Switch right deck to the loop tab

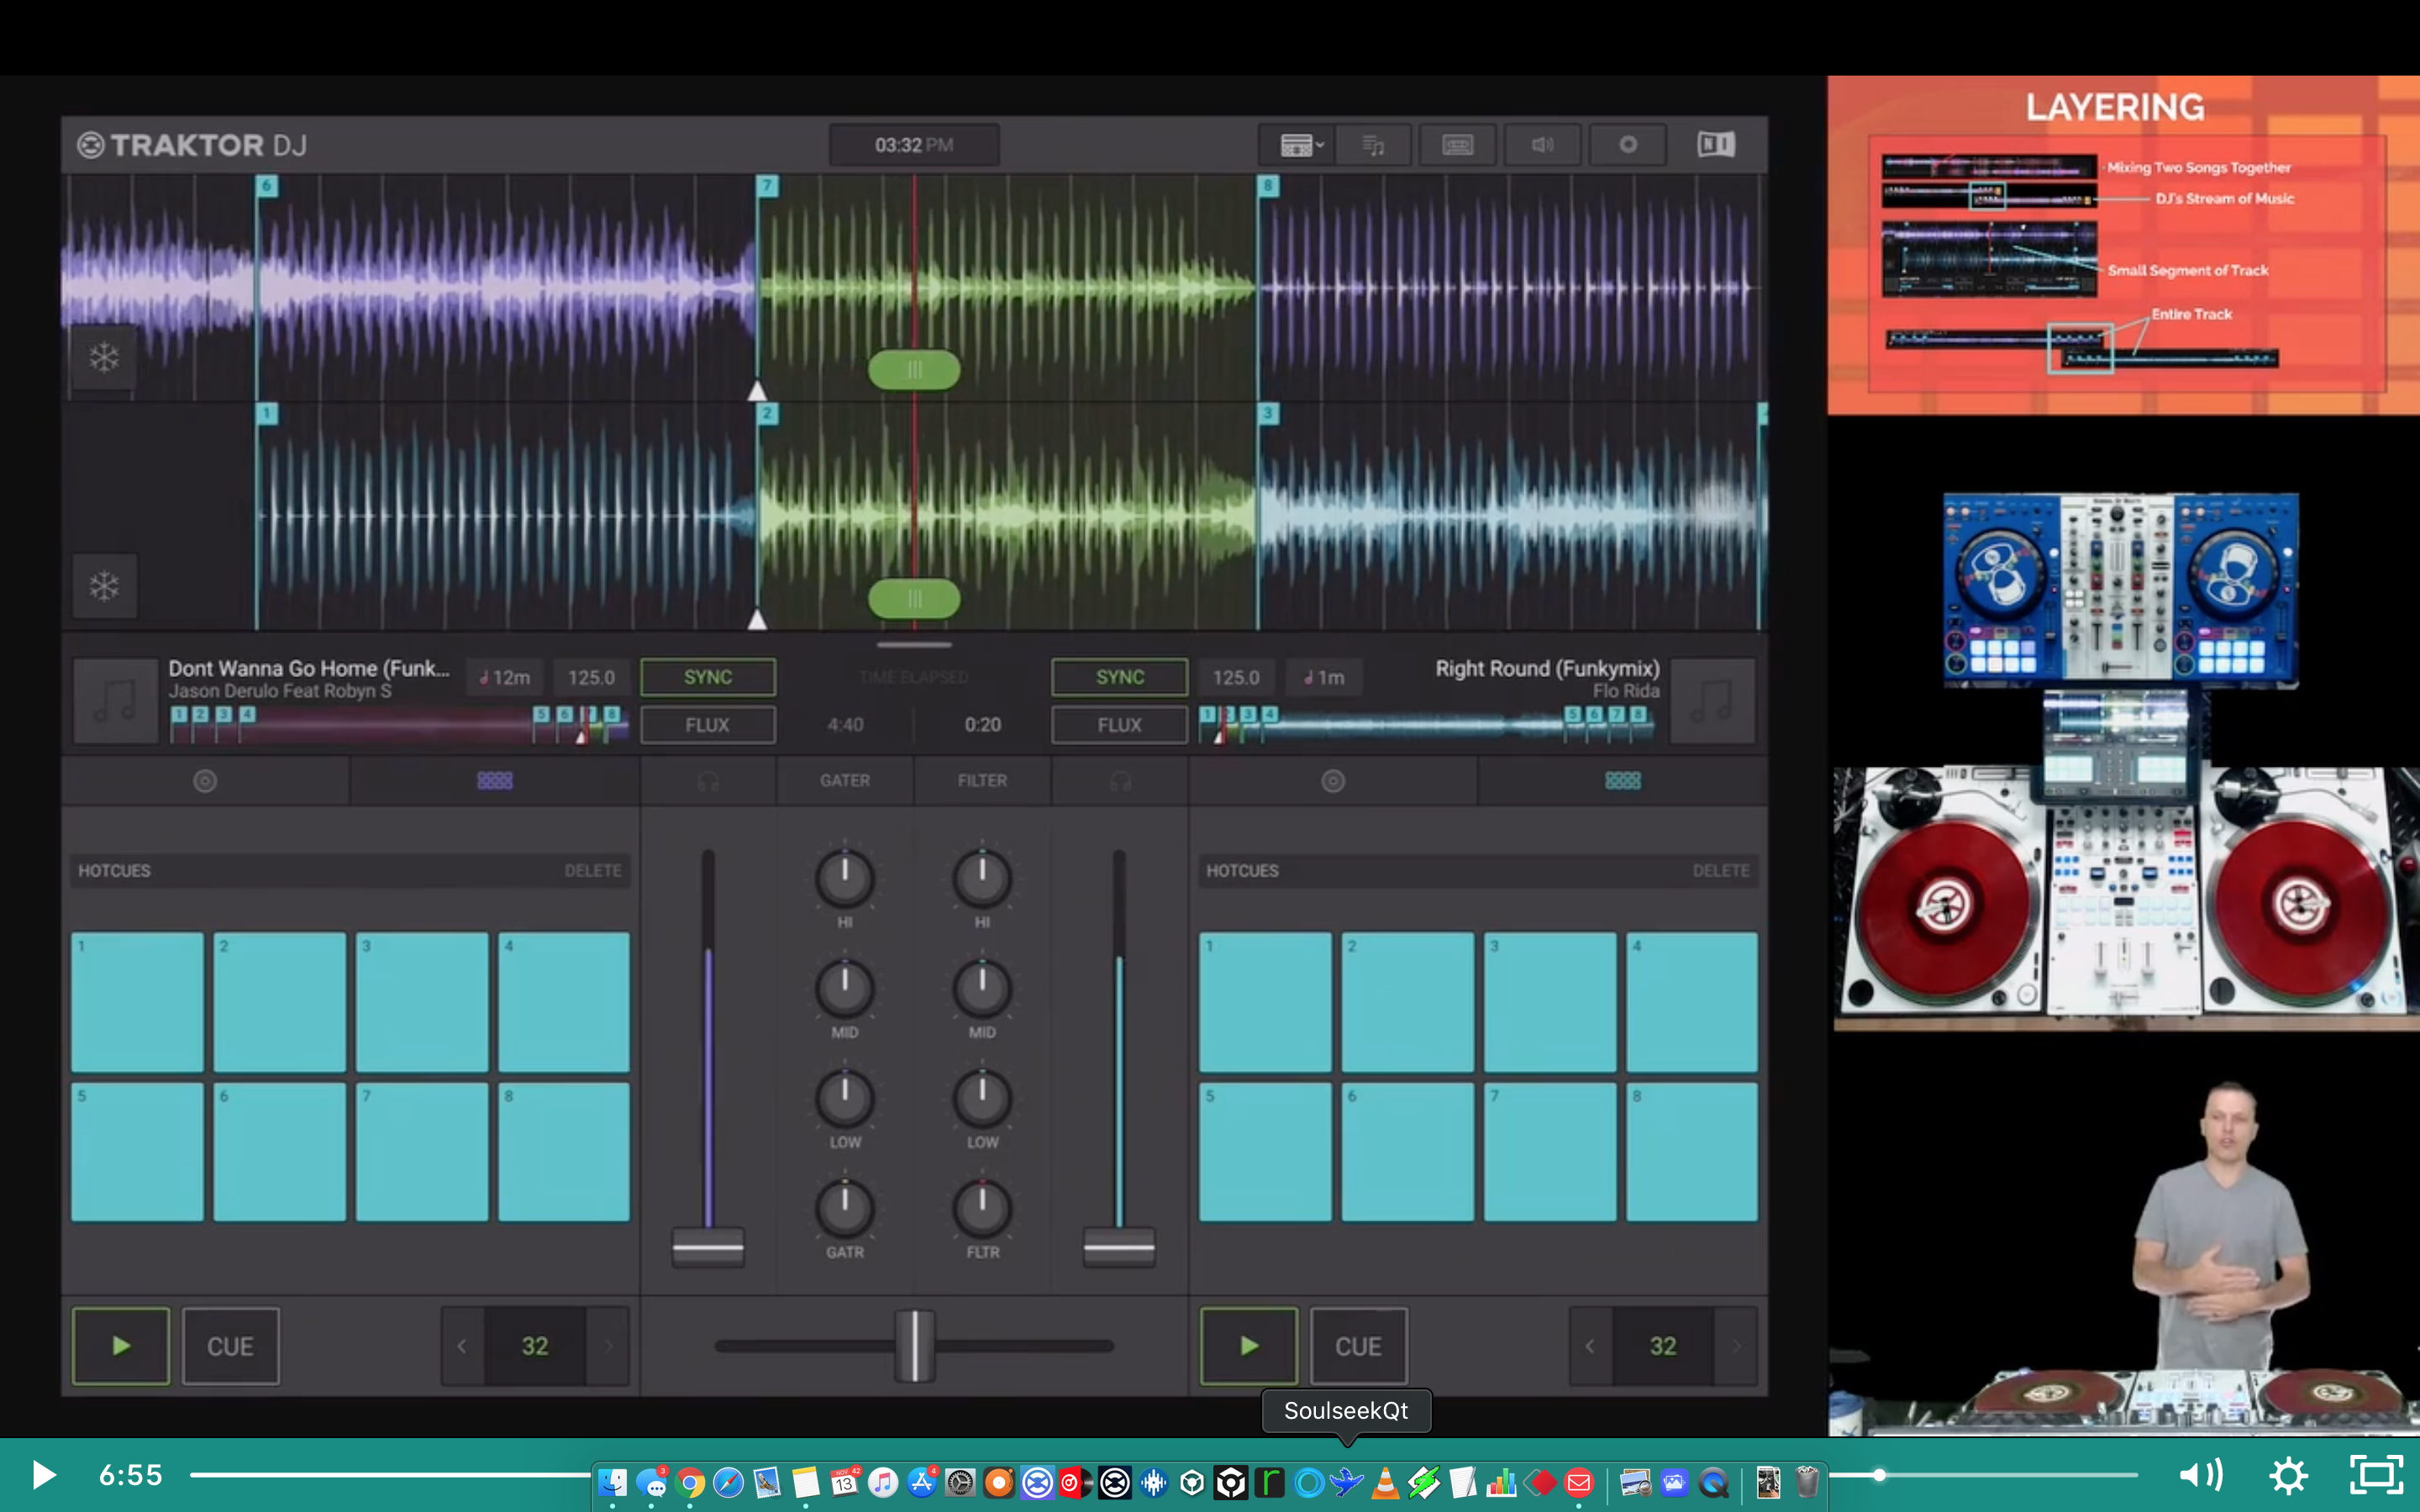tap(1333, 781)
